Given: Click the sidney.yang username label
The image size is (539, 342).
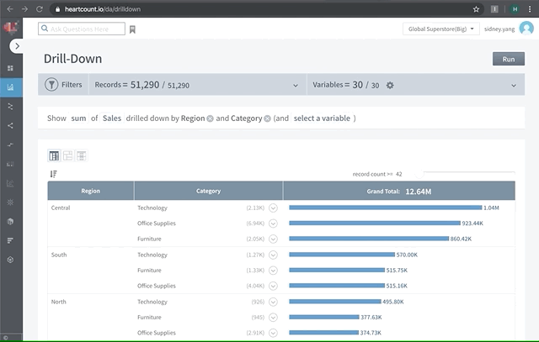Looking at the screenshot, I should (x=499, y=29).
